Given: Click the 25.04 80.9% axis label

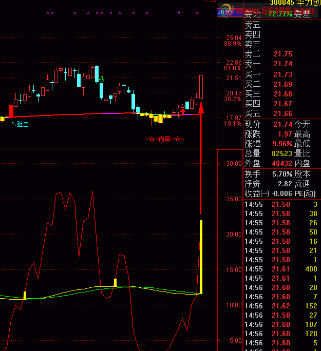Looking at the screenshot, I should [x=233, y=41].
